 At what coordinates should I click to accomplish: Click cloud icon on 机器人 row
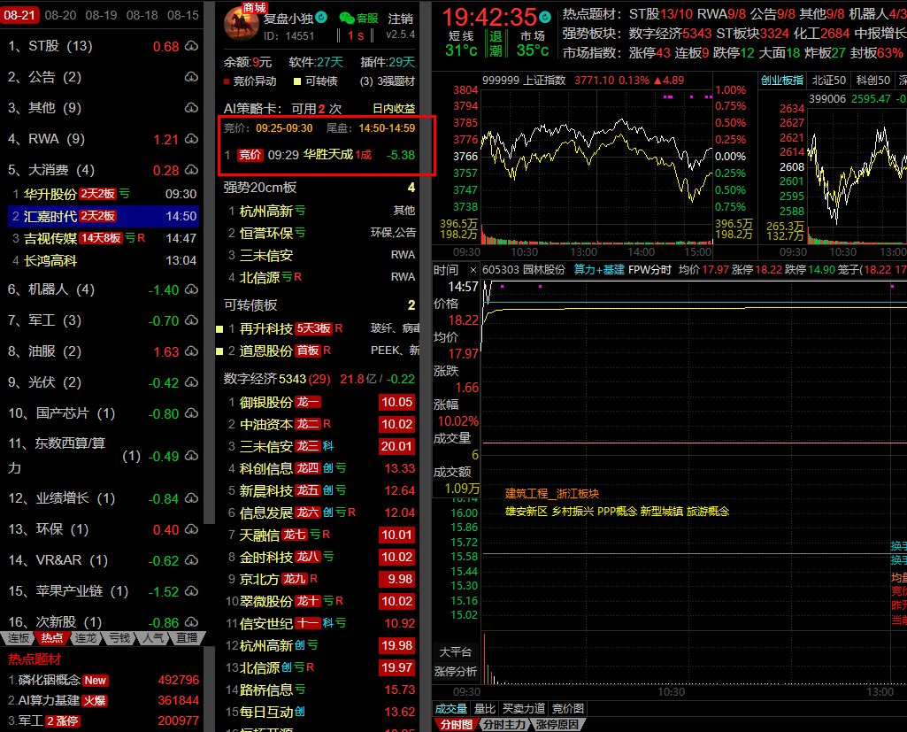pyautogui.click(x=191, y=289)
